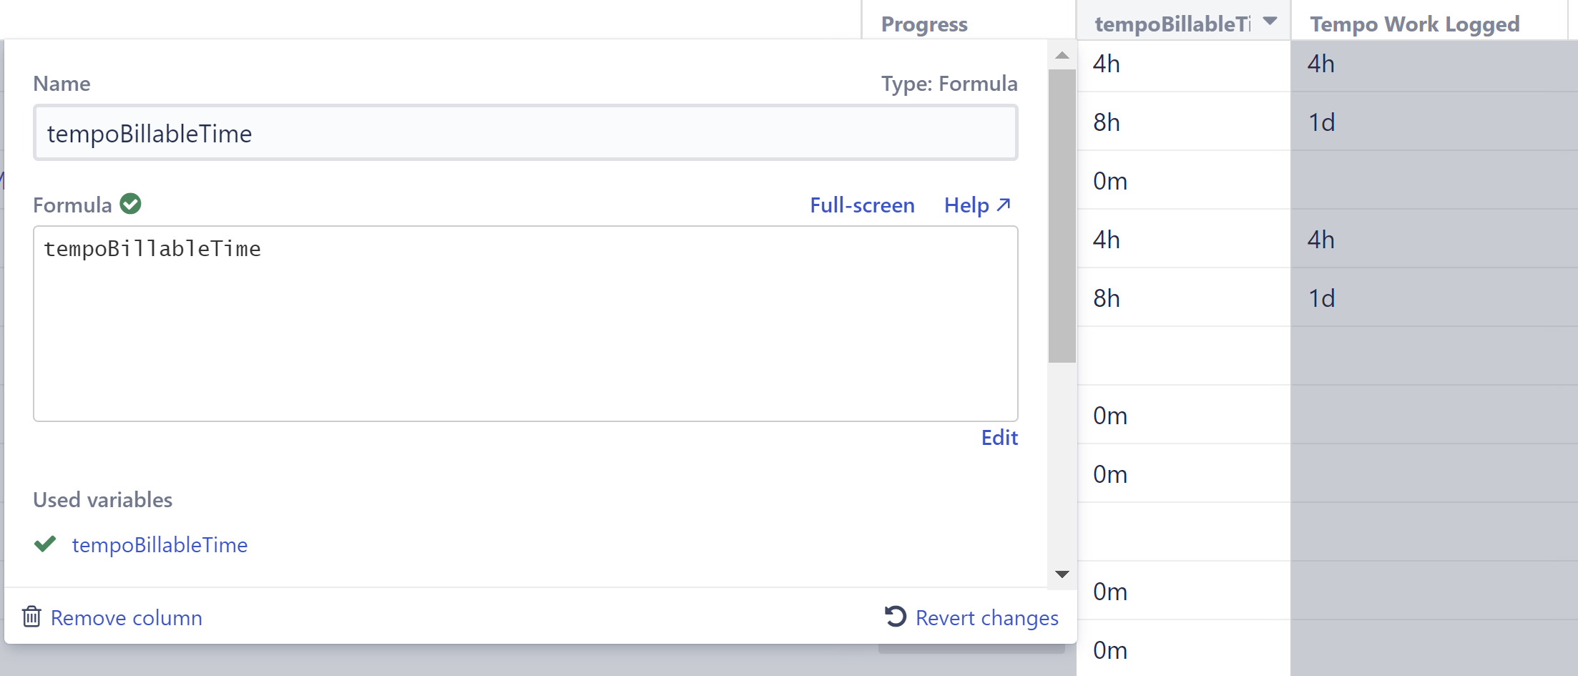The height and width of the screenshot is (676, 1578).
Task: Click the Remove column trash icon
Action: [x=31, y=617]
